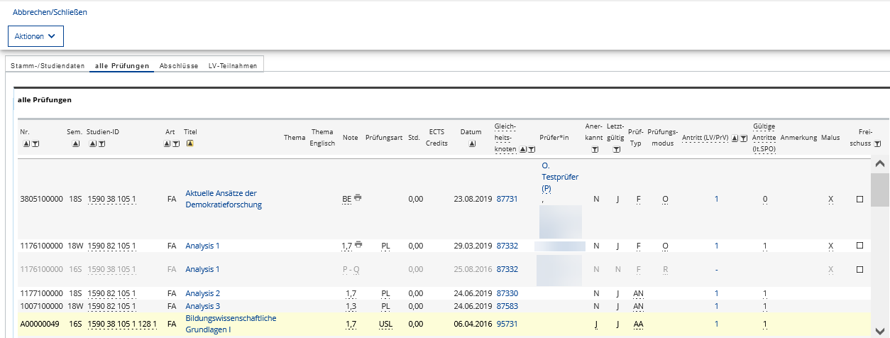Filter the Gleichheitsknoten column
The height and width of the screenshot is (338, 890).
532,150
